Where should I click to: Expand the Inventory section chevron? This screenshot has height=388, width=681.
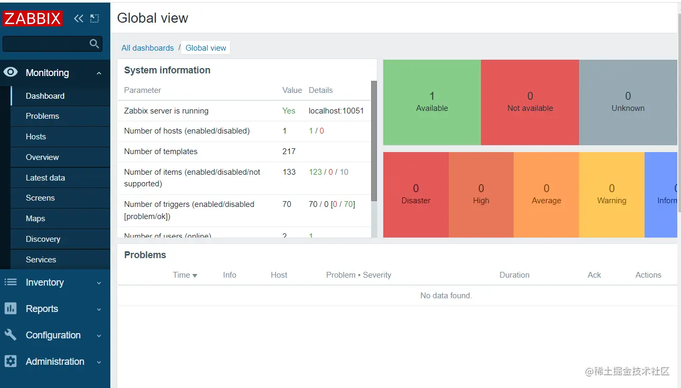pos(99,283)
